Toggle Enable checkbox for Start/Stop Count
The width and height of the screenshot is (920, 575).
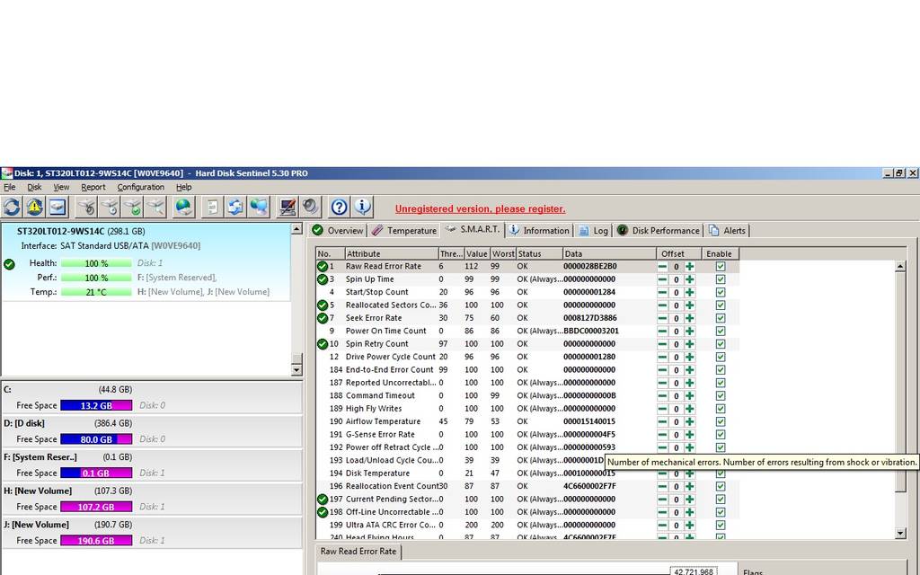click(x=721, y=292)
